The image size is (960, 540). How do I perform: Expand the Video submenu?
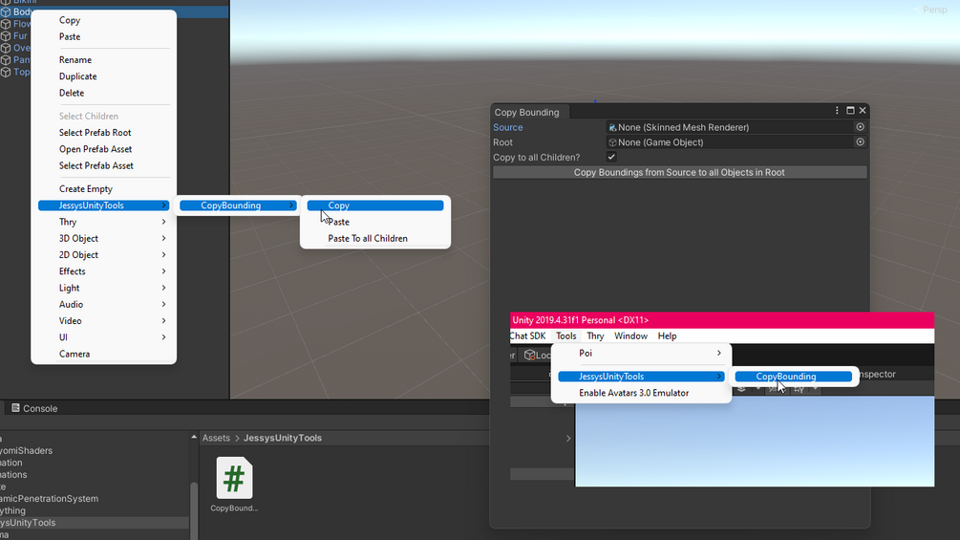click(103, 321)
